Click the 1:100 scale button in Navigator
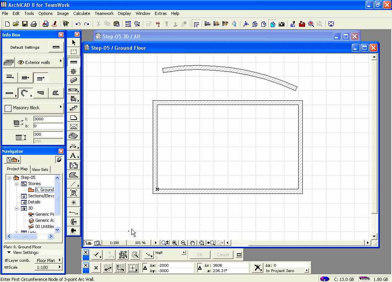The image size is (392, 282). point(49,267)
